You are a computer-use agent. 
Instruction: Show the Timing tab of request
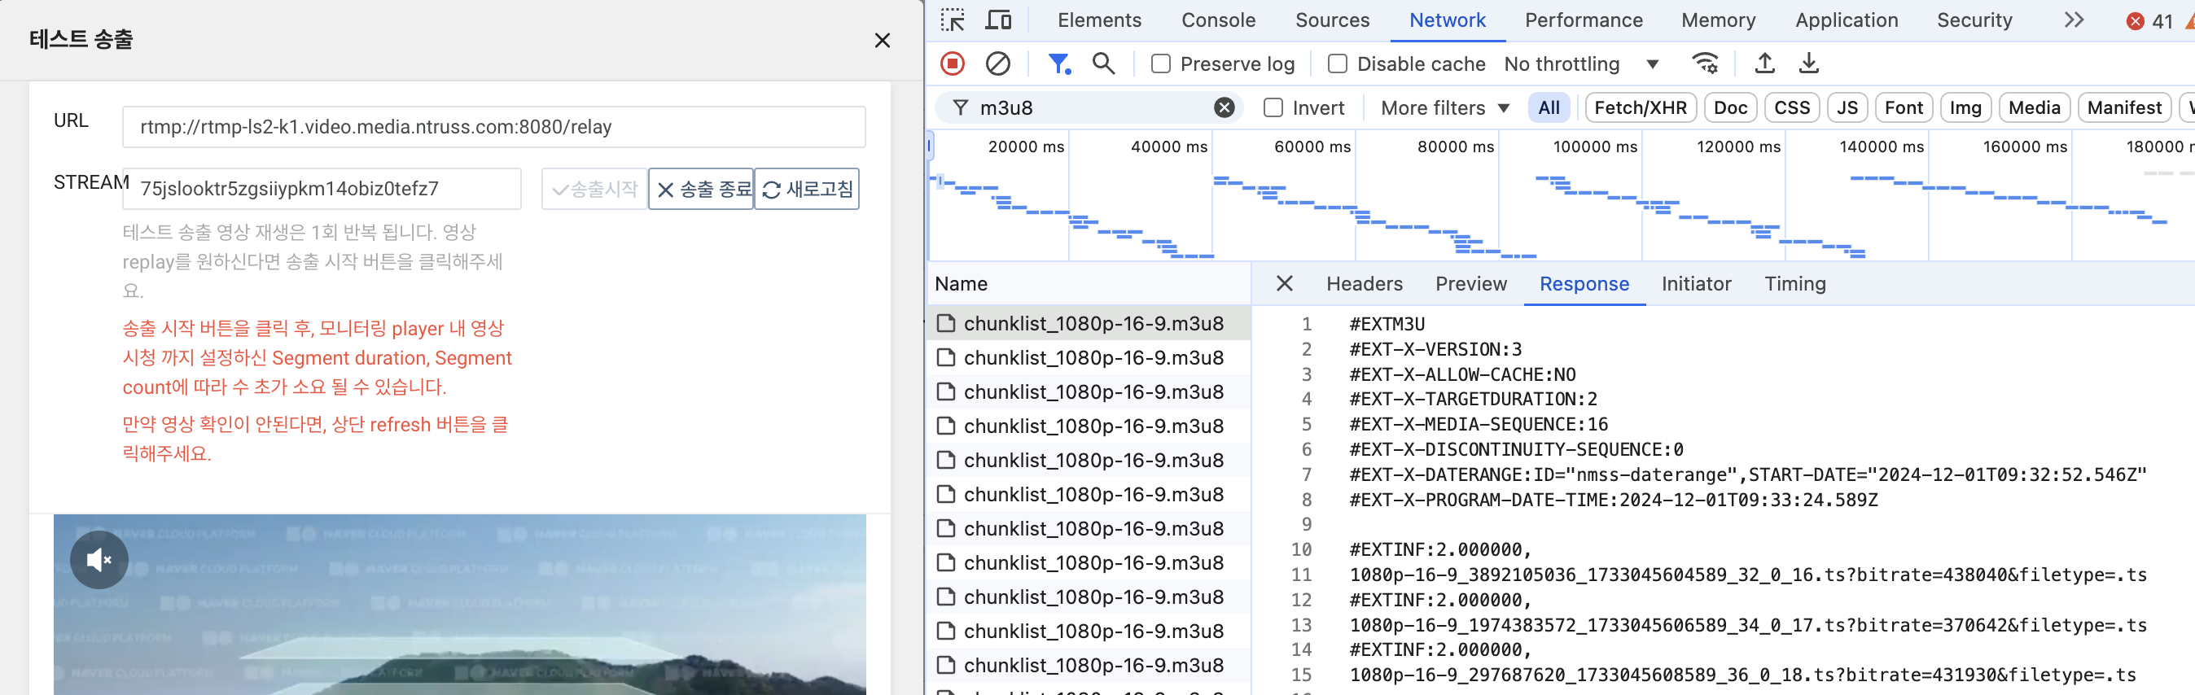(x=1794, y=284)
